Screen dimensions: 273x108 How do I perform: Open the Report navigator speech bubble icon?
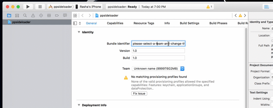[65, 16]
